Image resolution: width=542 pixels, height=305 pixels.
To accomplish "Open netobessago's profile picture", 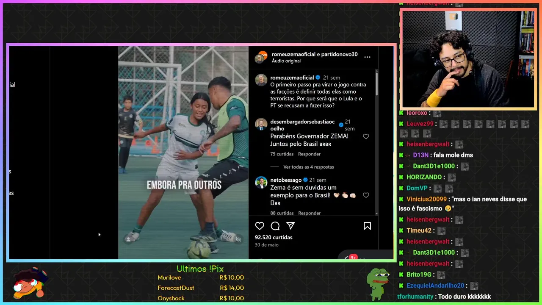I will pyautogui.click(x=261, y=182).
